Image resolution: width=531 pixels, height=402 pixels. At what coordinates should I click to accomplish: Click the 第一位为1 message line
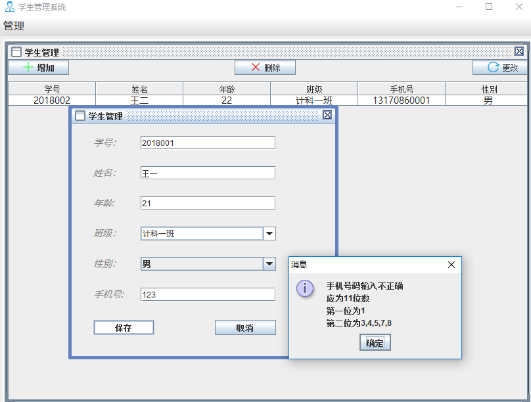tap(346, 311)
